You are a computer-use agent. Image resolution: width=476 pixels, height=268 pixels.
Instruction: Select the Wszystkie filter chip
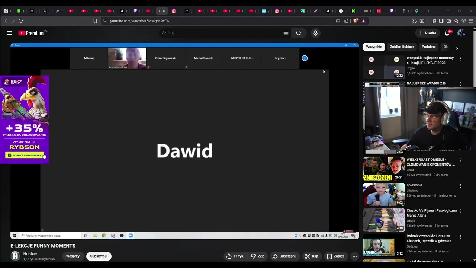[x=374, y=47]
